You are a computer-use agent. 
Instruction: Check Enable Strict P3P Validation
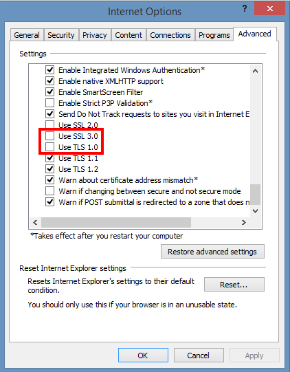click(49, 103)
